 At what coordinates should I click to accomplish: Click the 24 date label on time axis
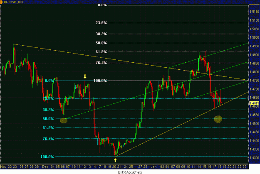point(126,167)
